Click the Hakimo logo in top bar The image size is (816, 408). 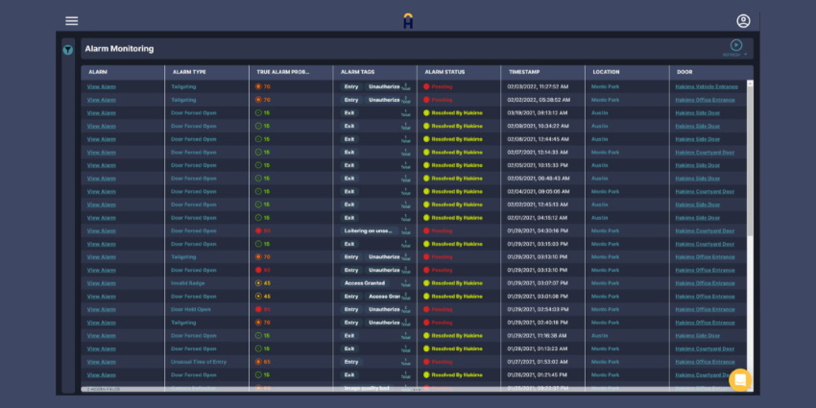408,20
